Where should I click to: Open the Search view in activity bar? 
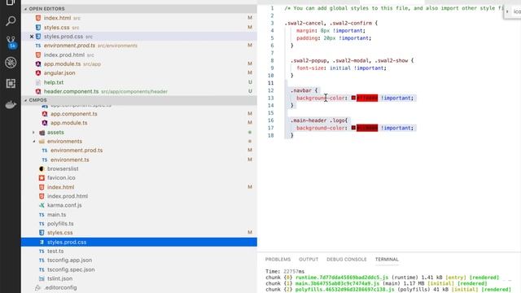(x=11, y=21)
